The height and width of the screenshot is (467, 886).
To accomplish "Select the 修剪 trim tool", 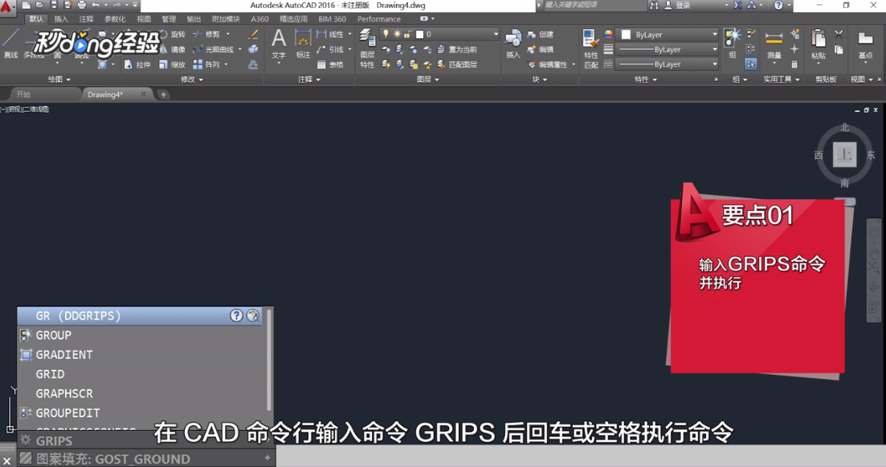I will tap(206, 35).
